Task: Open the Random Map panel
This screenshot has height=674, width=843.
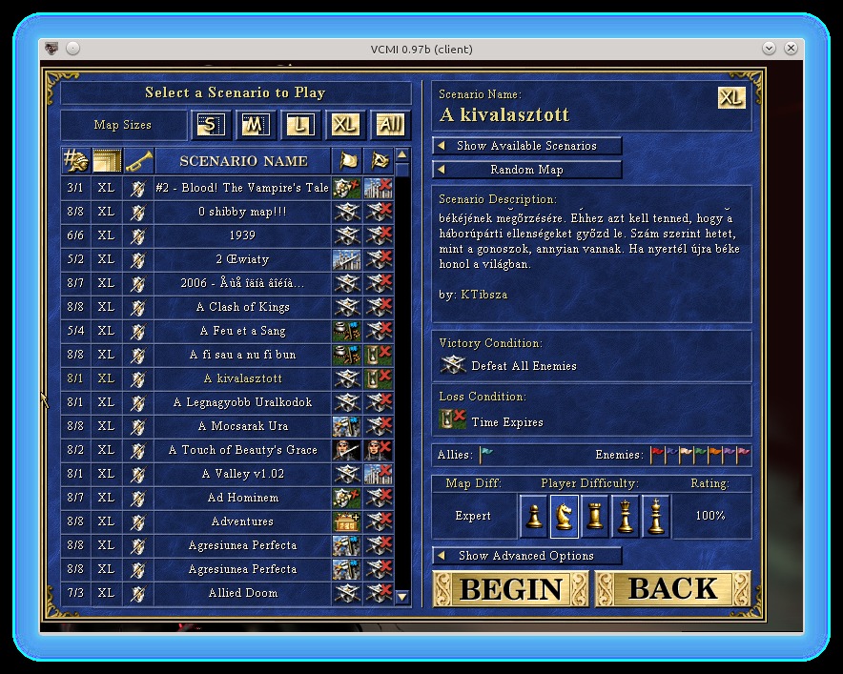Action: [526, 170]
